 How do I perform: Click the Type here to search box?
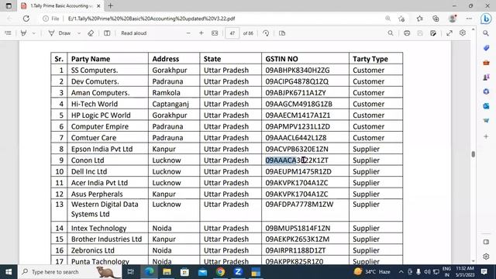tap(70, 272)
